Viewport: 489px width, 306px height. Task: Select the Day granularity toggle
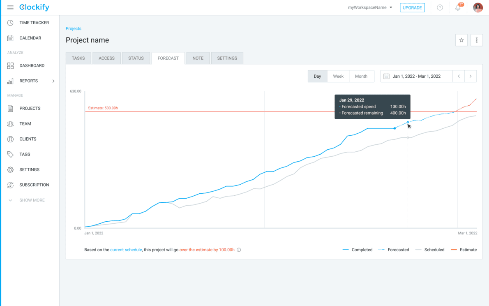pos(317,76)
